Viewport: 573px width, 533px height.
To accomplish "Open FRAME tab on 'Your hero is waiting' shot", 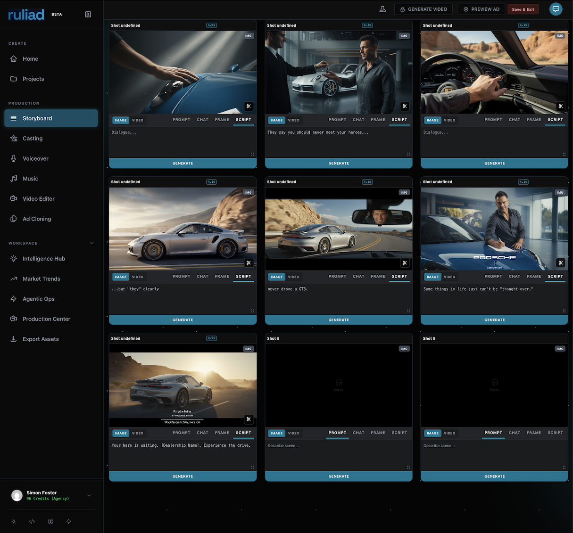I will pos(222,433).
